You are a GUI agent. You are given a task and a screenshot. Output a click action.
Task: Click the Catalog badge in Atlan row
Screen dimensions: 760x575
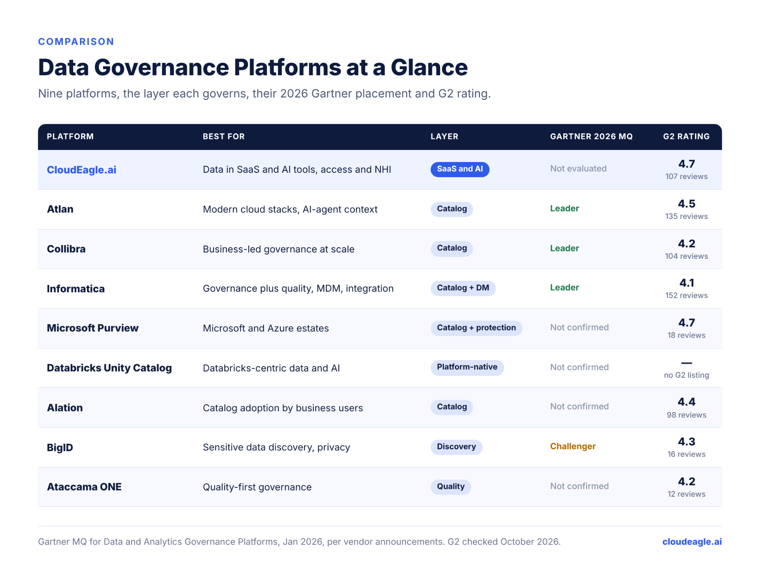pyautogui.click(x=452, y=209)
